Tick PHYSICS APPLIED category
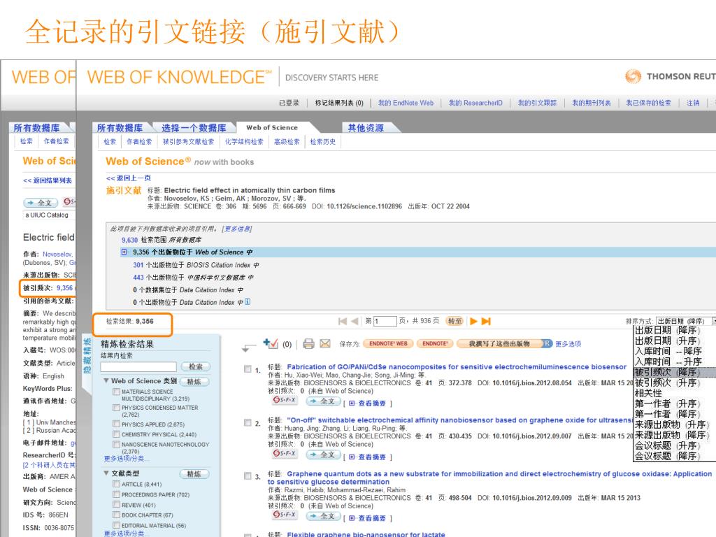 [x=117, y=424]
